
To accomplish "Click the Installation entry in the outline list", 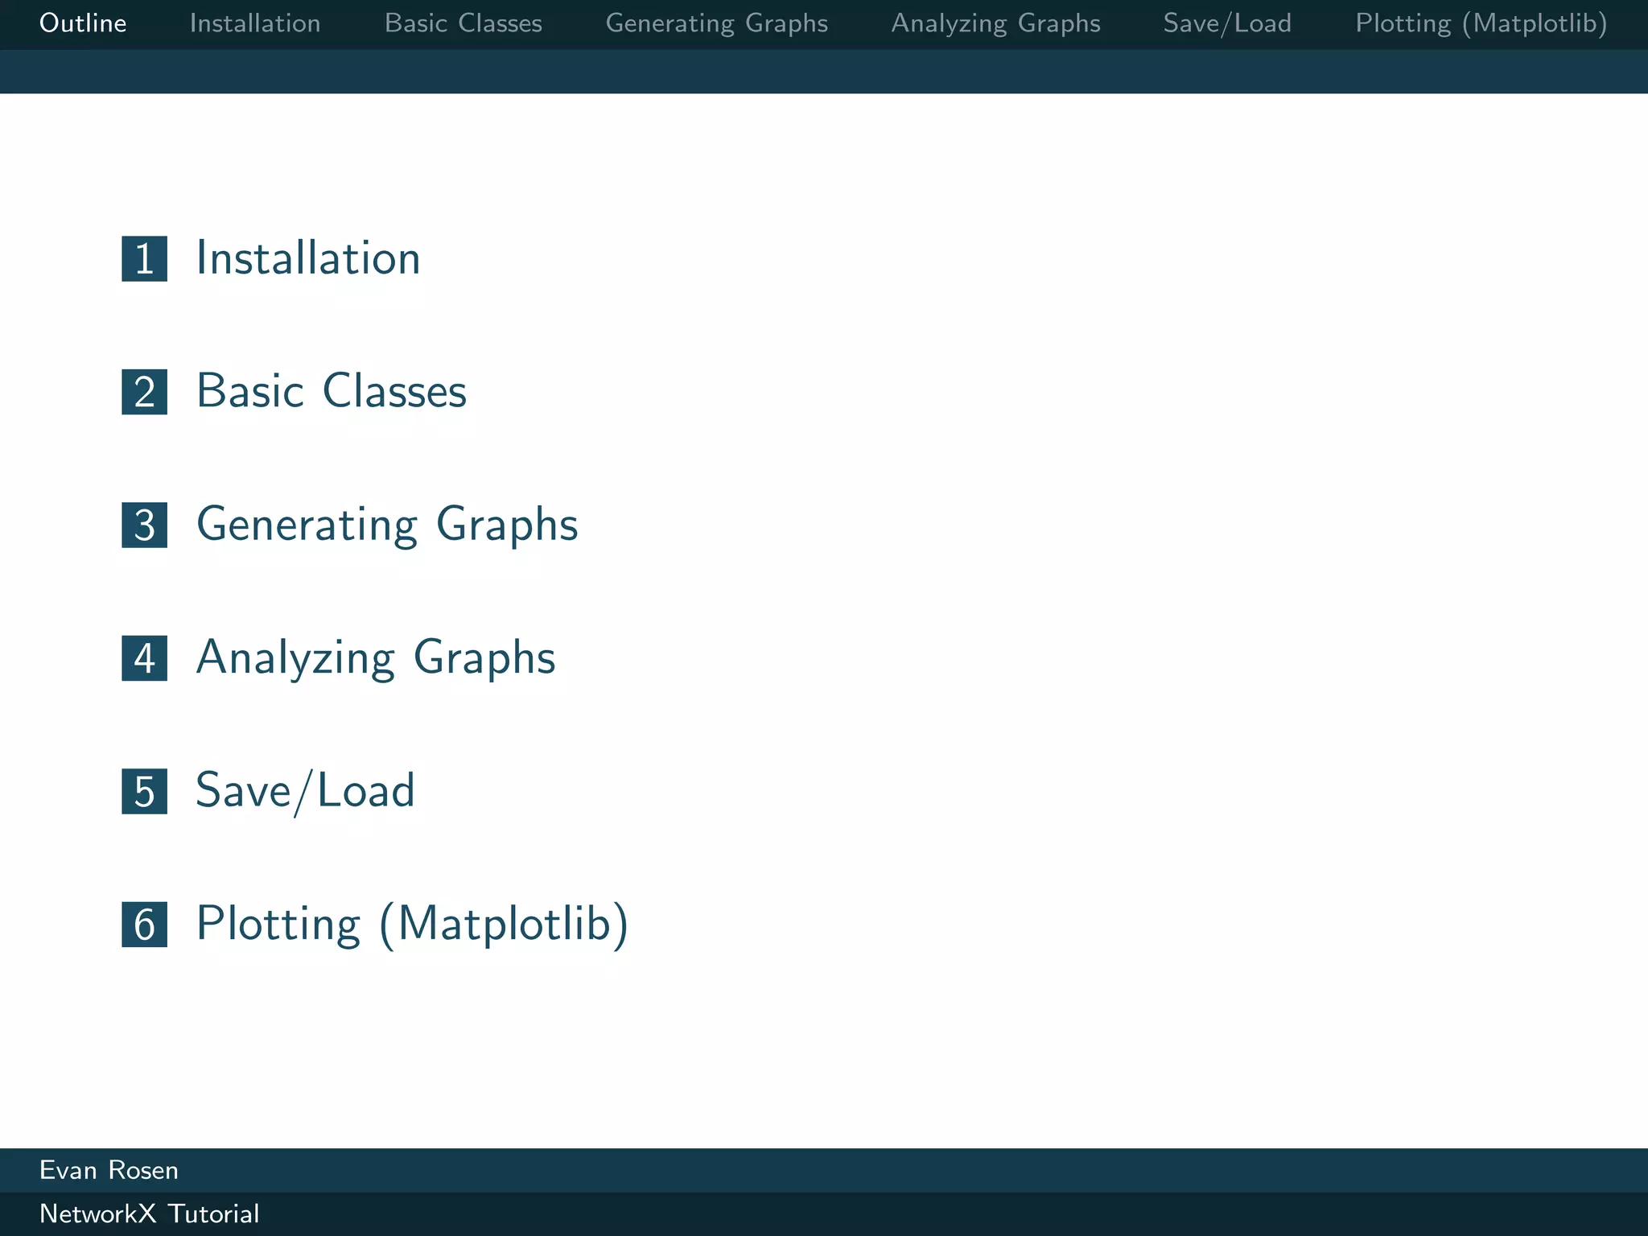I will (x=308, y=258).
